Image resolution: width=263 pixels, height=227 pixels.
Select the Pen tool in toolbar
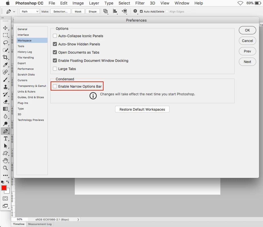(5, 131)
